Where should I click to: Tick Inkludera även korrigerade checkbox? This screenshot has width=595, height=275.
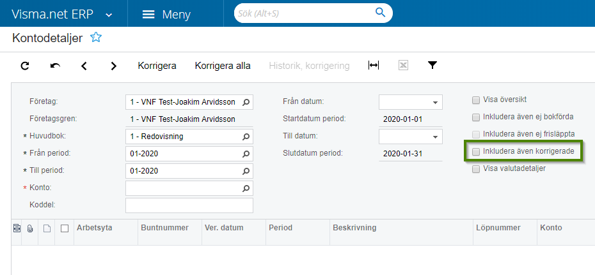[x=476, y=152]
